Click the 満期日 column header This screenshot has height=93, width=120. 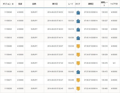point(91,4)
